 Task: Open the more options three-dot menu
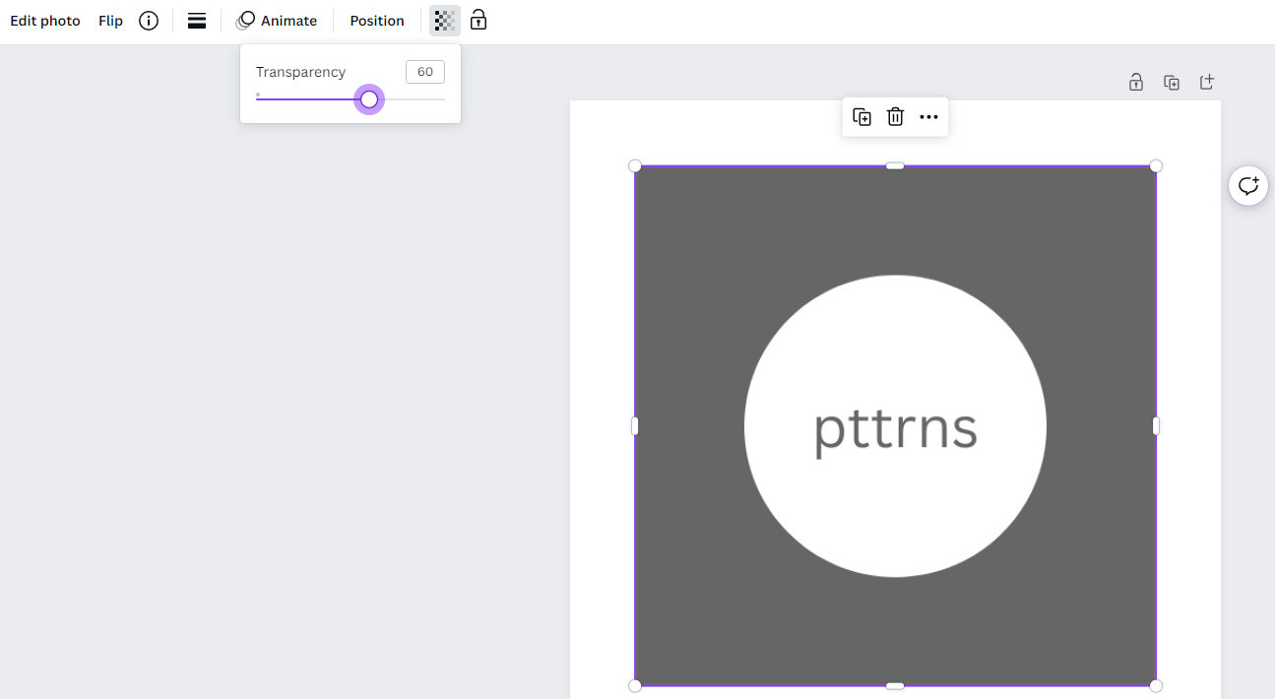(x=928, y=117)
